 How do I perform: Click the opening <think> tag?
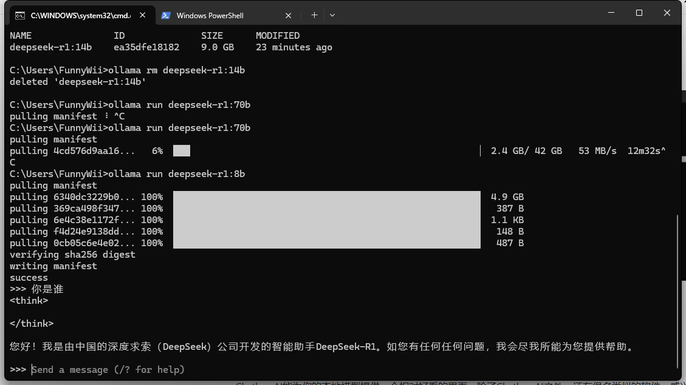click(x=29, y=301)
